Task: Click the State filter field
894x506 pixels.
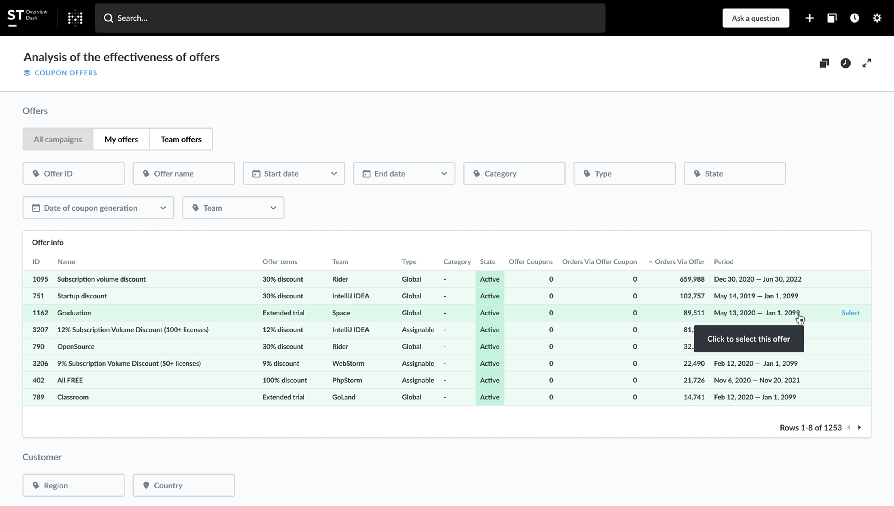Action: [x=735, y=173]
